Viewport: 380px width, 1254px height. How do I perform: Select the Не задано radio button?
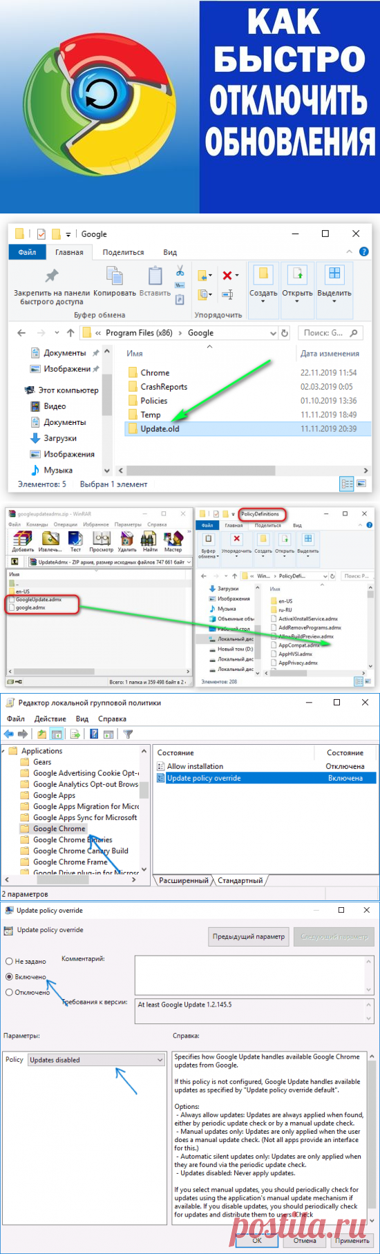(9, 961)
